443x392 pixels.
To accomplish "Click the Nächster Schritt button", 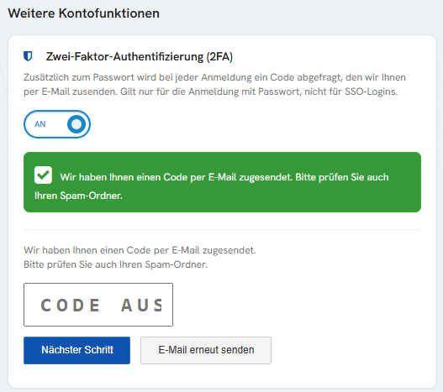I will [76, 350].
